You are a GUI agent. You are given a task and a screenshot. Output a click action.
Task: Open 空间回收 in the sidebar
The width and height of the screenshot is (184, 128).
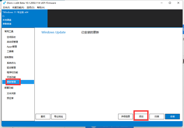pyautogui.click(x=11, y=37)
